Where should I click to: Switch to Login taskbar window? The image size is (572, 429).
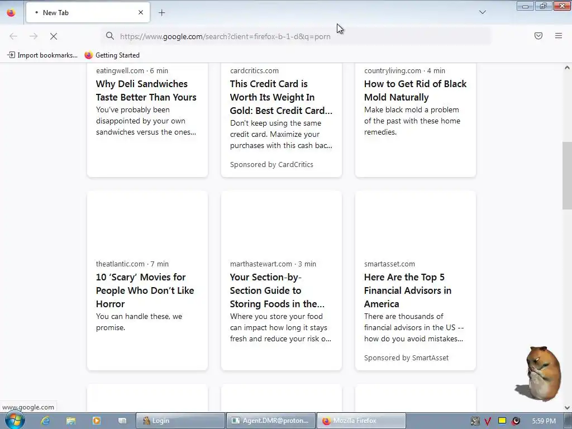[x=180, y=421]
